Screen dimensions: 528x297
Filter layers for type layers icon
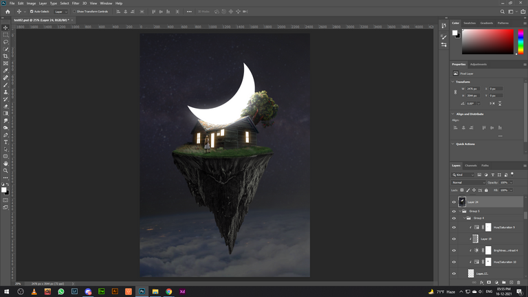pos(493,175)
